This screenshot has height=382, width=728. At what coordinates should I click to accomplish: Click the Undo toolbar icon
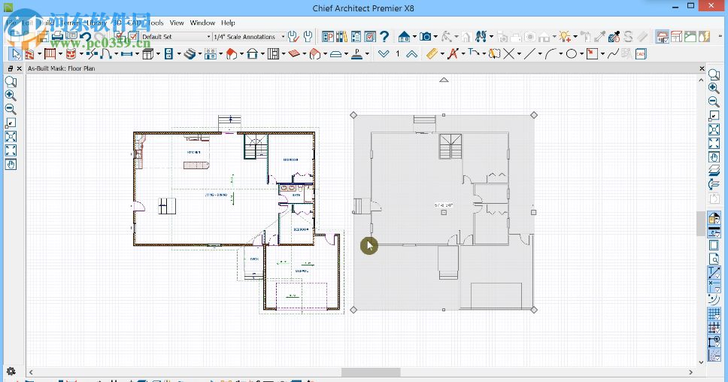(x=86, y=37)
